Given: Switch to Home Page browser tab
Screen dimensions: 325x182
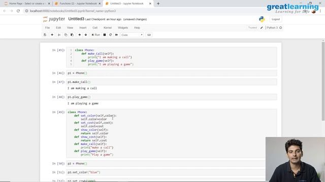Looking at the screenshot, I should 26,4.
